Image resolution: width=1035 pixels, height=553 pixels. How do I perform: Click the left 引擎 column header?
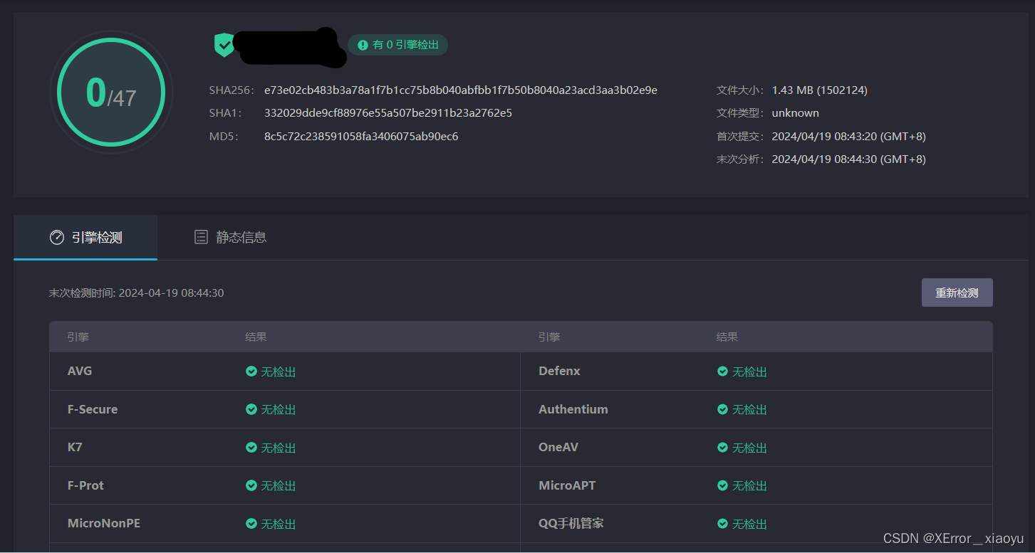(x=78, y=337)
